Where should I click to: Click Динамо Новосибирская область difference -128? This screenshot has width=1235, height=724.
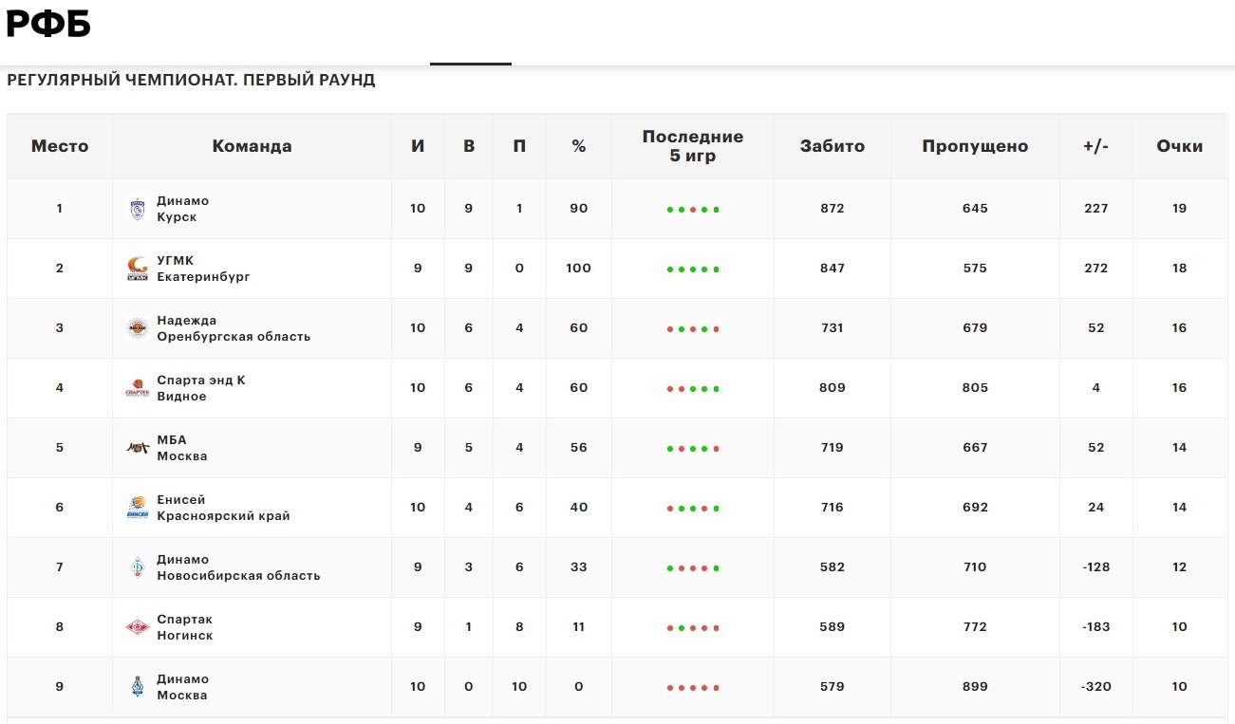point(1096,567)
